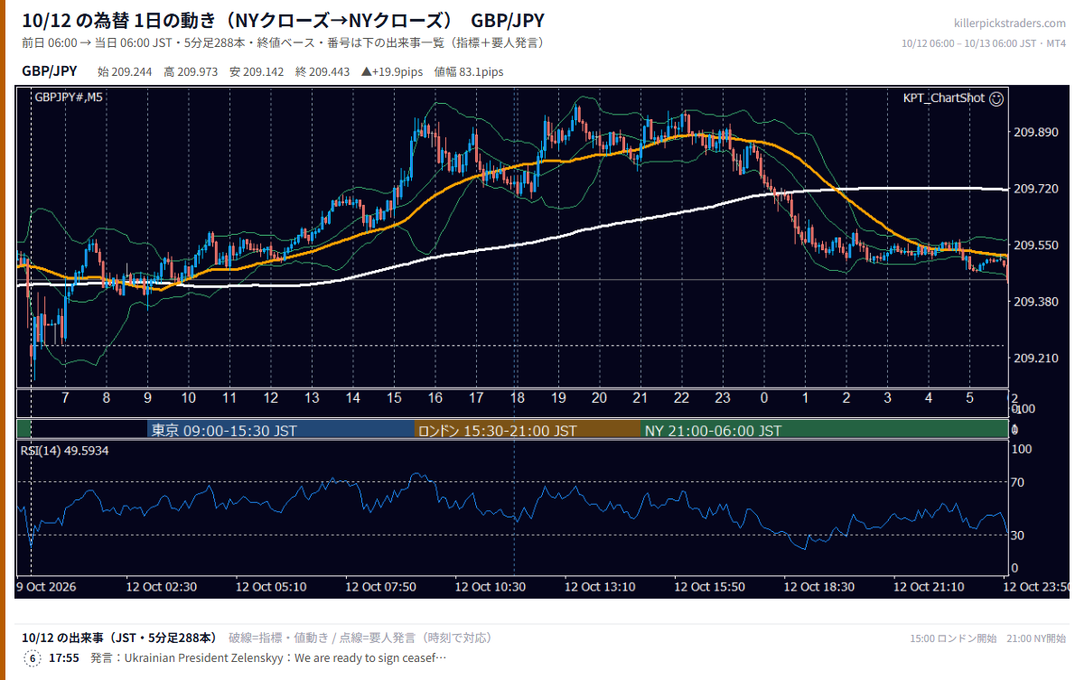
Task: Click the 'KPT_ChartShot' label in the chart
Action: [x=944, y=98]
